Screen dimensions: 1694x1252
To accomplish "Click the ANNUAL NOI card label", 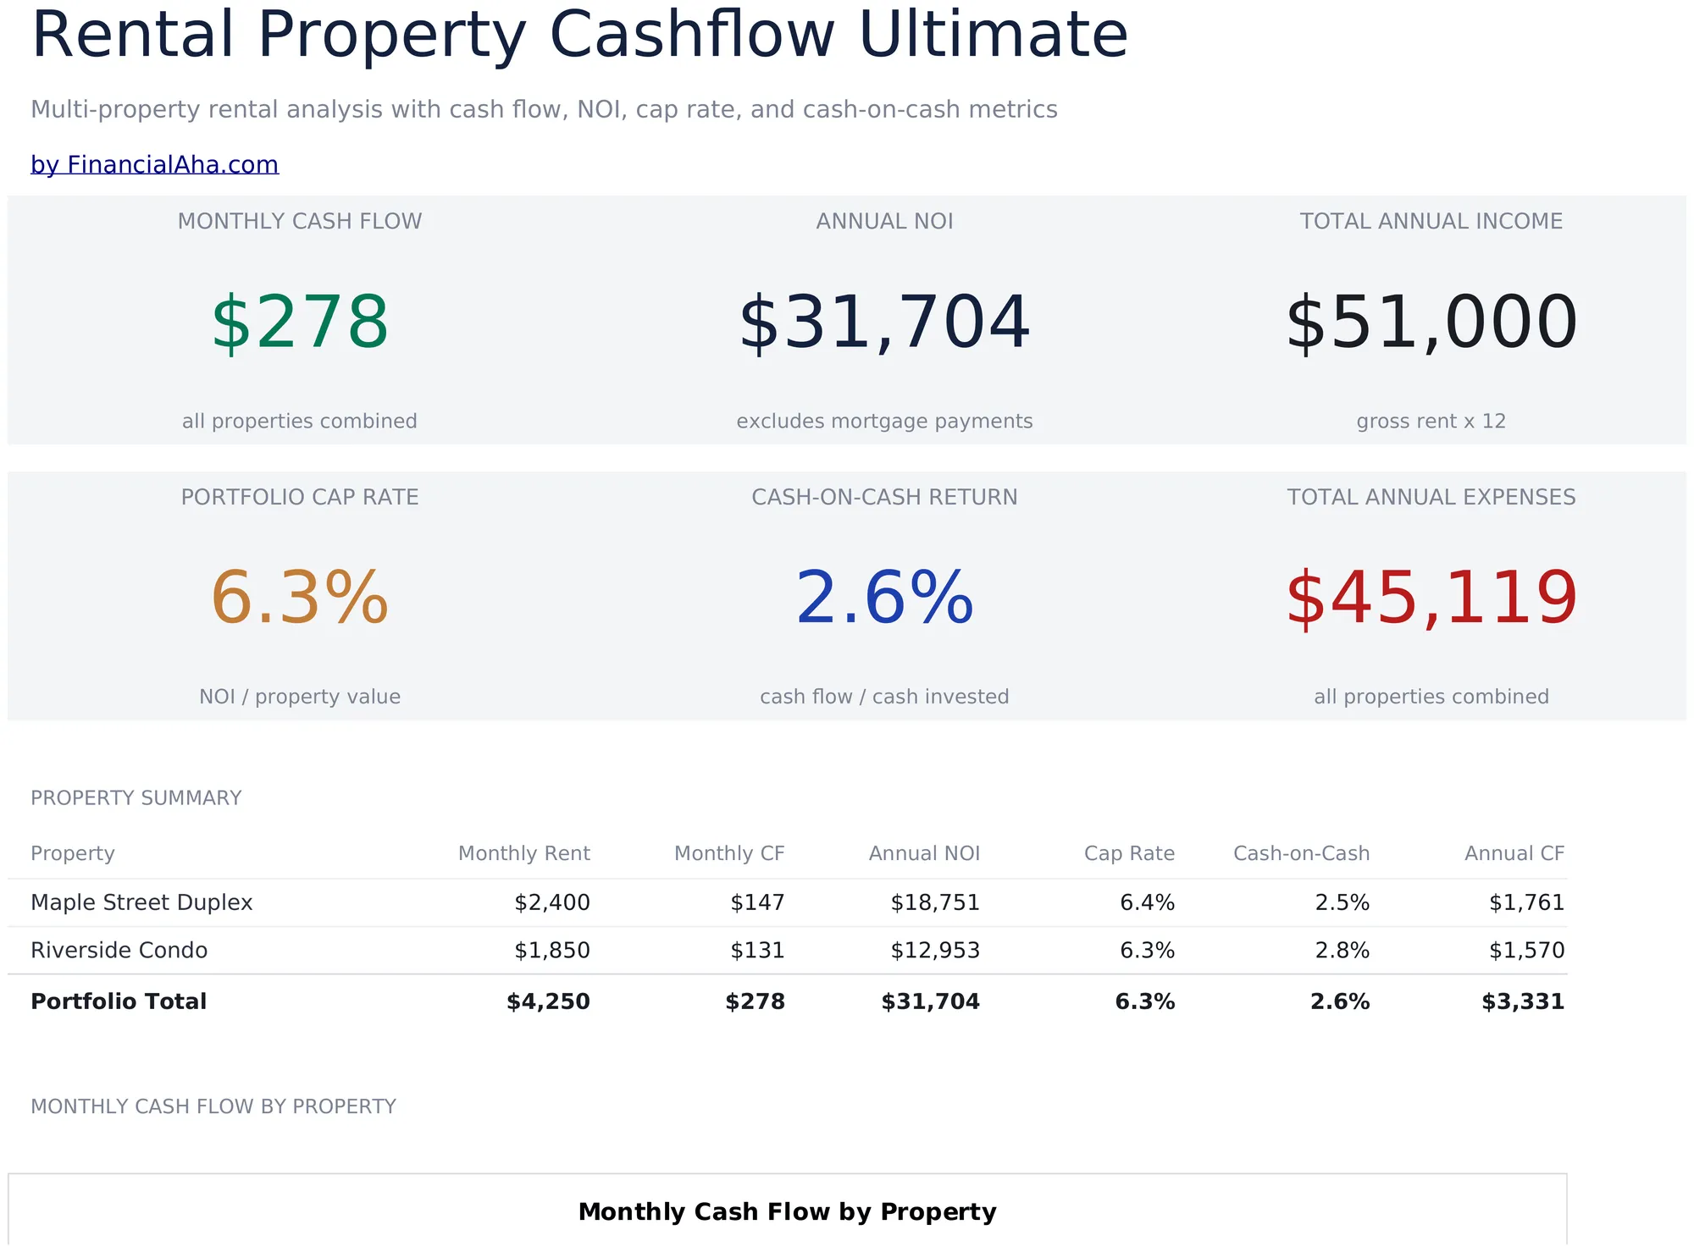I will [x=884, y=221].
